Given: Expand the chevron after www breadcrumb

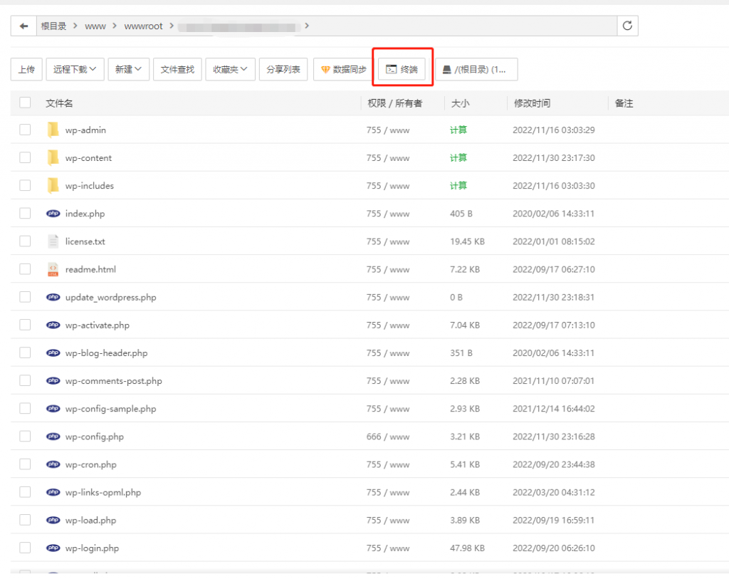Looking at the screenshot, I should pos(115,26).
